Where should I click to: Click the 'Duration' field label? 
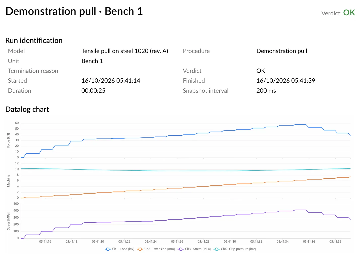pos(20,91)
